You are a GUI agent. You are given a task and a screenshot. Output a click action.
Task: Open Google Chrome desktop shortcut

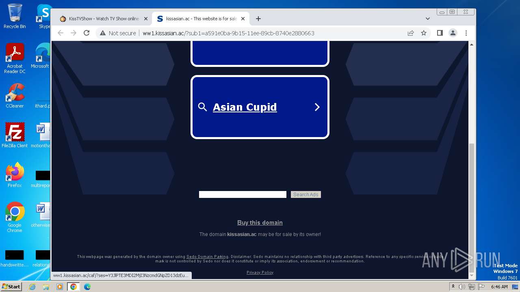coord(15,217)
